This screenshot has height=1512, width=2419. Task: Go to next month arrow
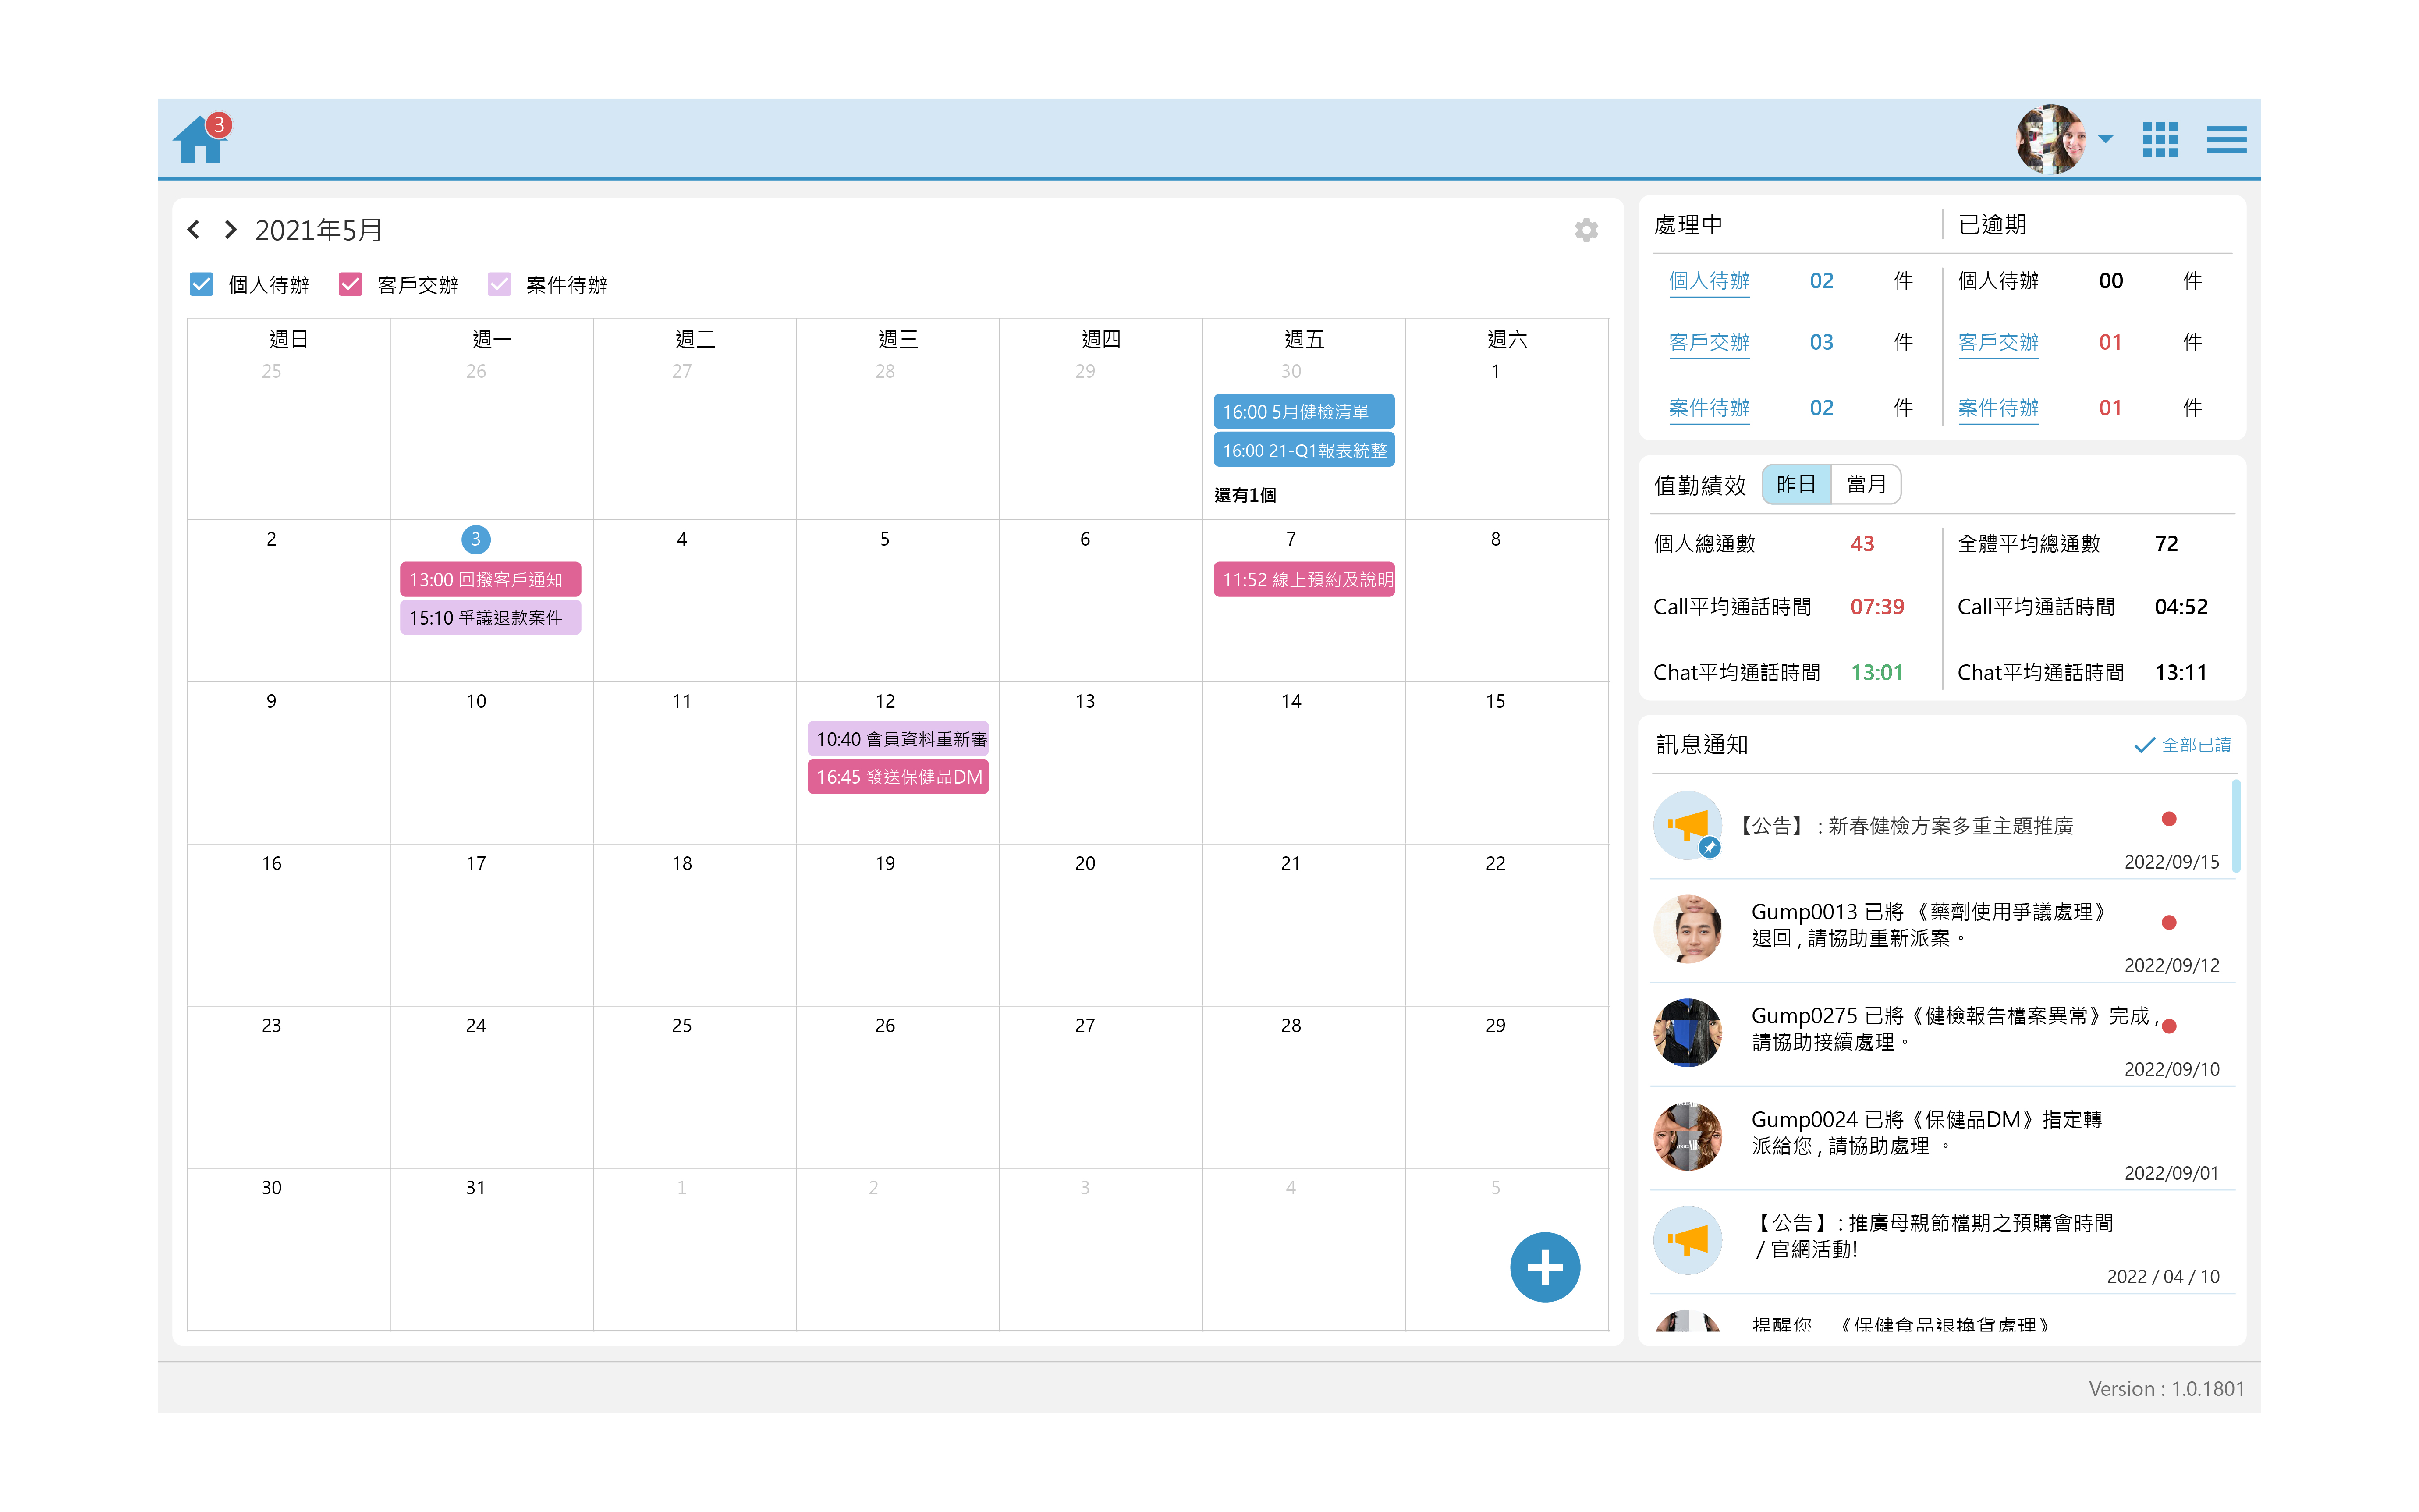pyautogui.click(x=231, y=230)
